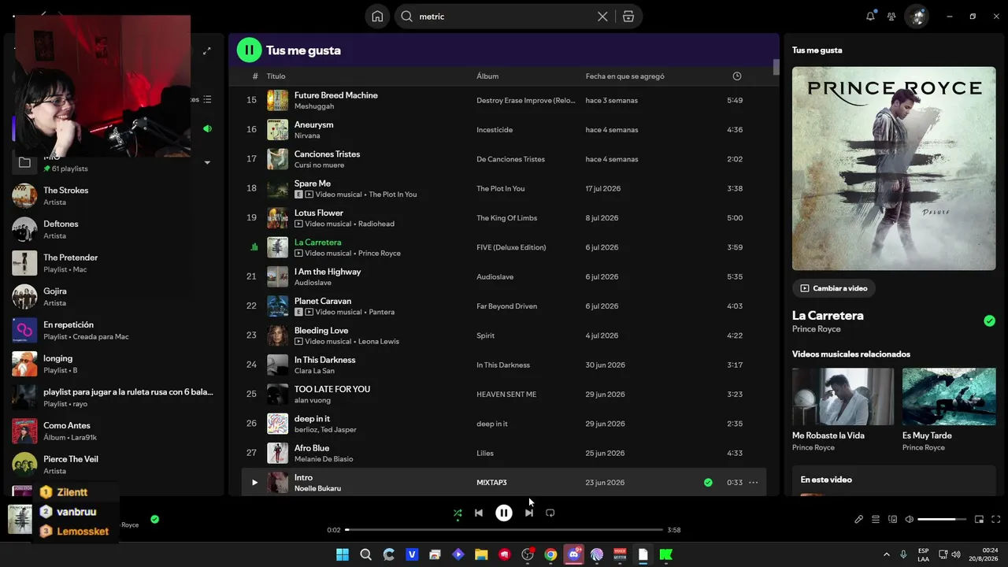Viewport: 1008px width, 567px height.
Task: Open Gojira artist in library
Action: click(x=114, y=297)
